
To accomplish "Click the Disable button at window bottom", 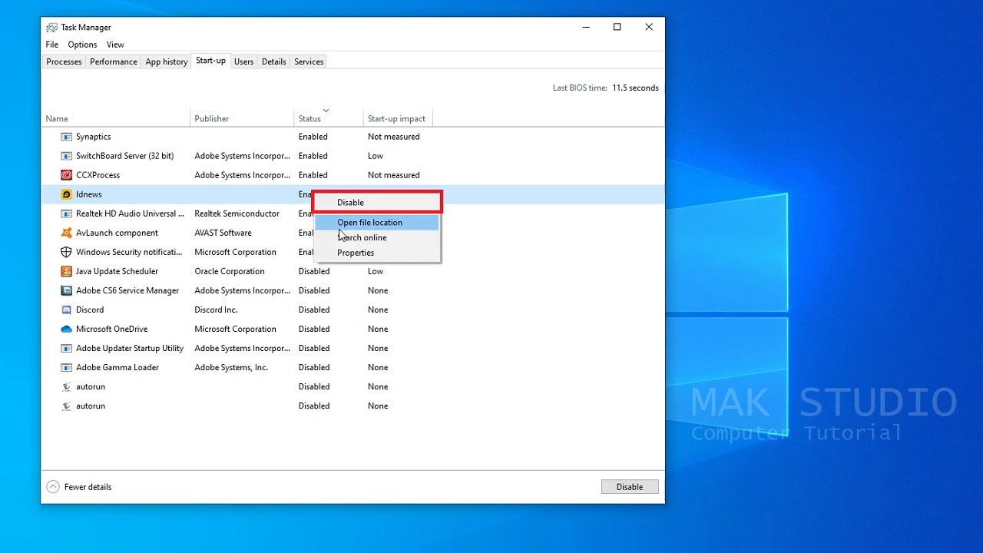I will pos(630,487).
